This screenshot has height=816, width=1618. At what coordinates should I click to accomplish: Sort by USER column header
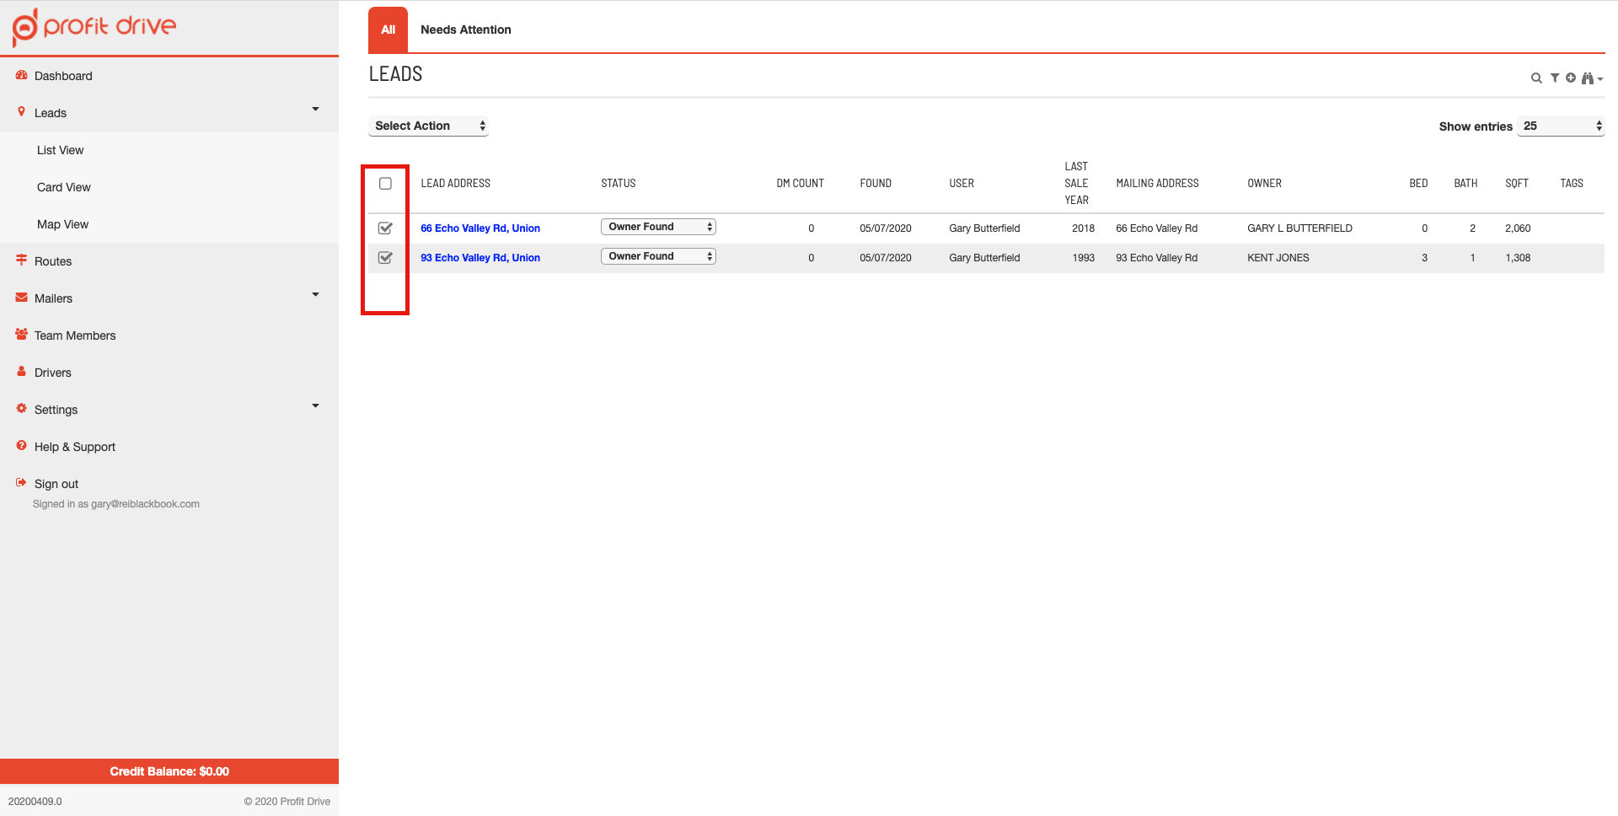click(x=962, y=183)
